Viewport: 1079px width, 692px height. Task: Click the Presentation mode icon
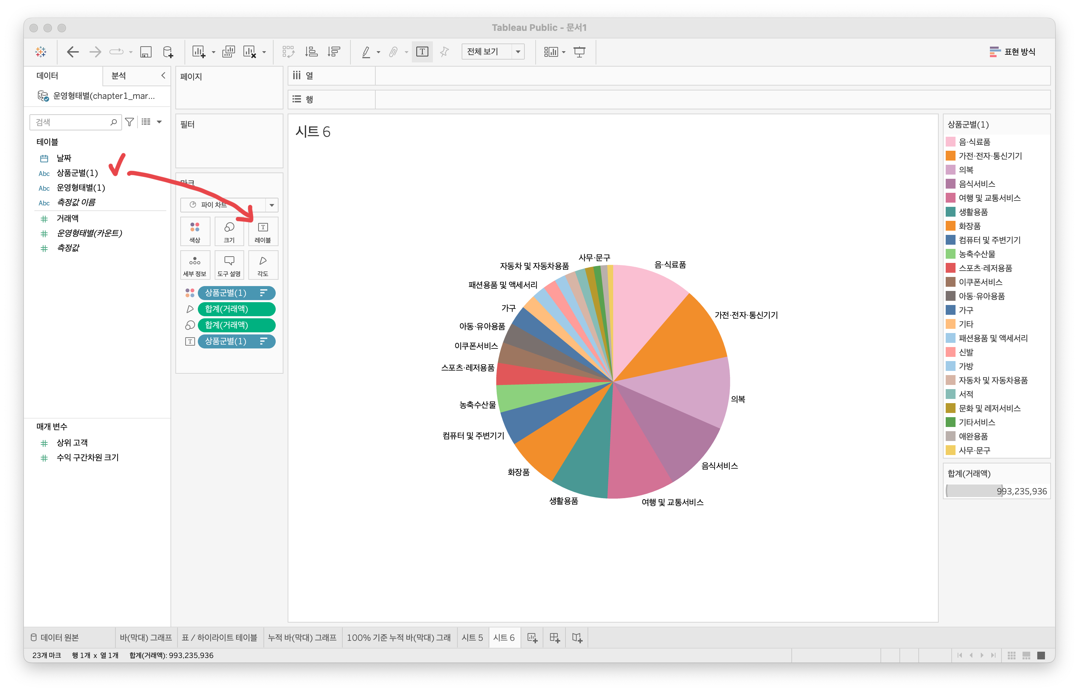[579, 52]
